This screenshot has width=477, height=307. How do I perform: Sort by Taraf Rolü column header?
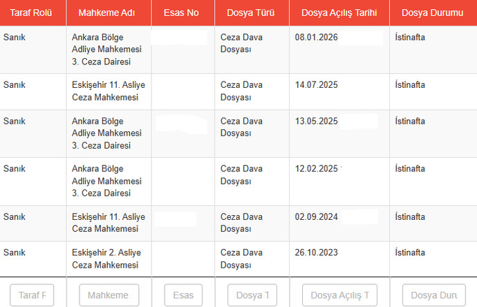[x=30, y=12]
